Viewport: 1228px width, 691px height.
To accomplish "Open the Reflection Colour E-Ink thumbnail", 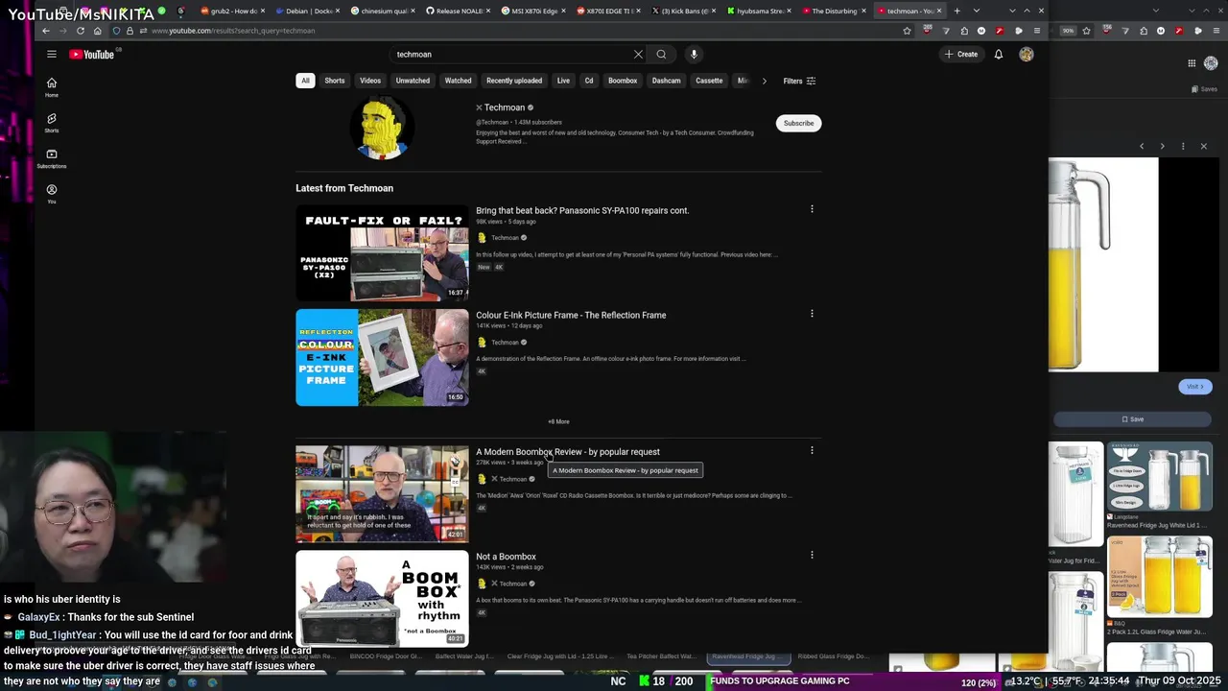I will coord(382,357).
